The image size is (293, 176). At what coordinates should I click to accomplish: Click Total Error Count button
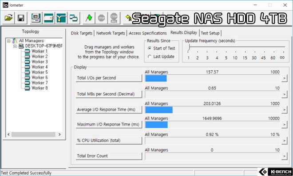tap(109, 156)
